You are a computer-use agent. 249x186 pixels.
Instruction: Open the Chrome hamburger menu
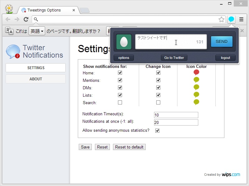(x=241, y=19)
